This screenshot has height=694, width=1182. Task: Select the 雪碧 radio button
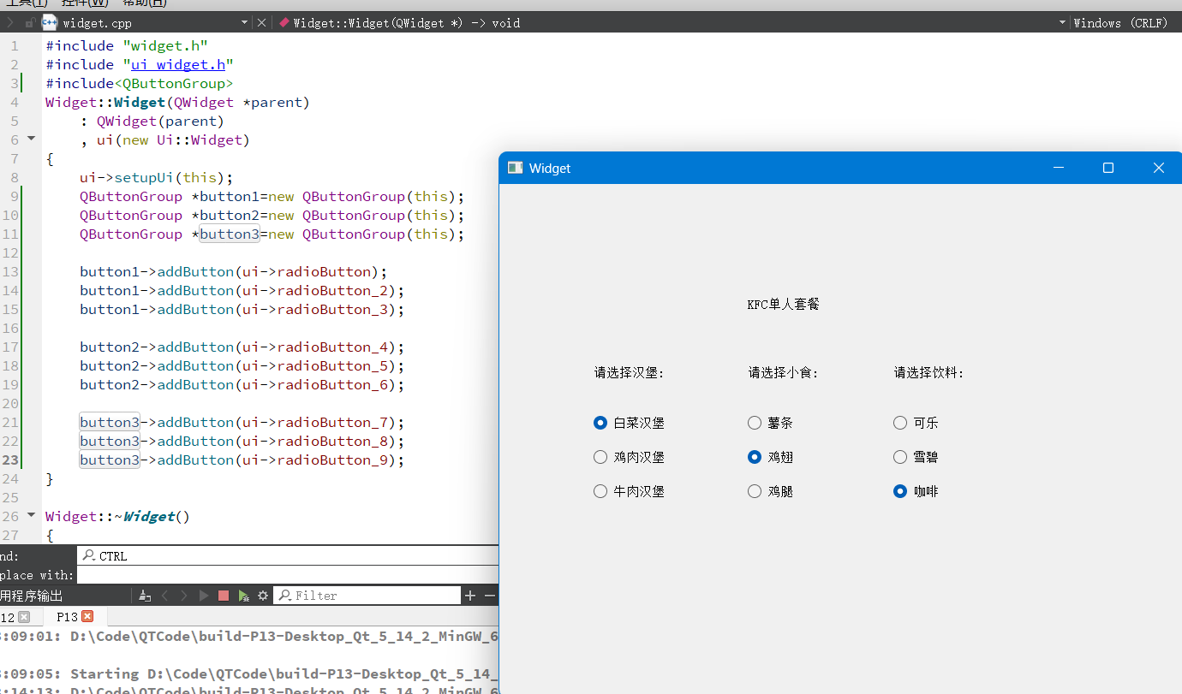[x=916, y=457]
